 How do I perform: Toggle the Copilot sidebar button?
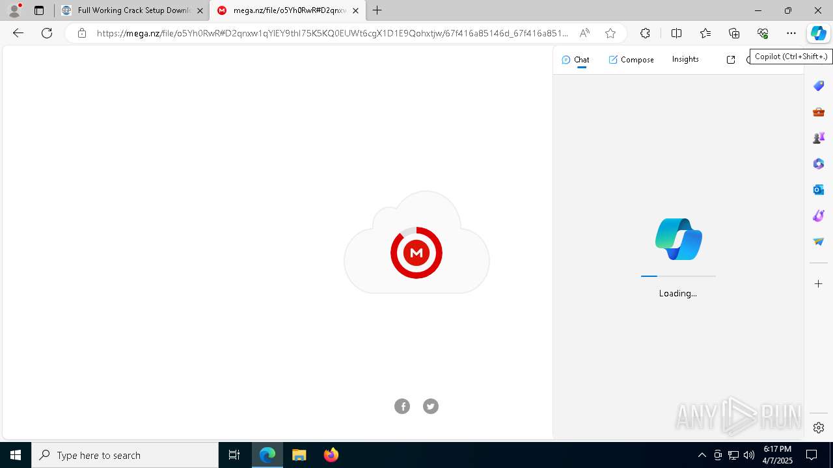[818, 33]
